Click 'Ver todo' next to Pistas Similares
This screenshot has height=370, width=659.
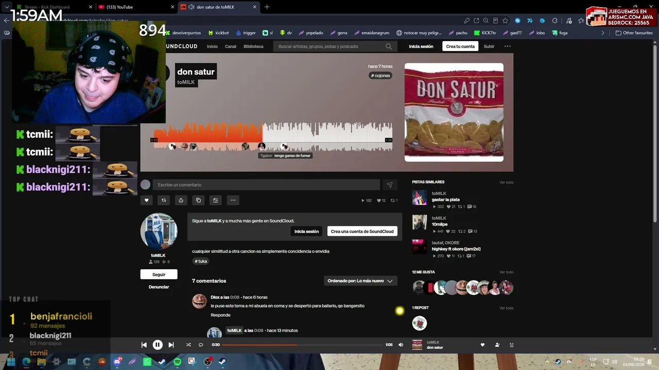[506, 182]
